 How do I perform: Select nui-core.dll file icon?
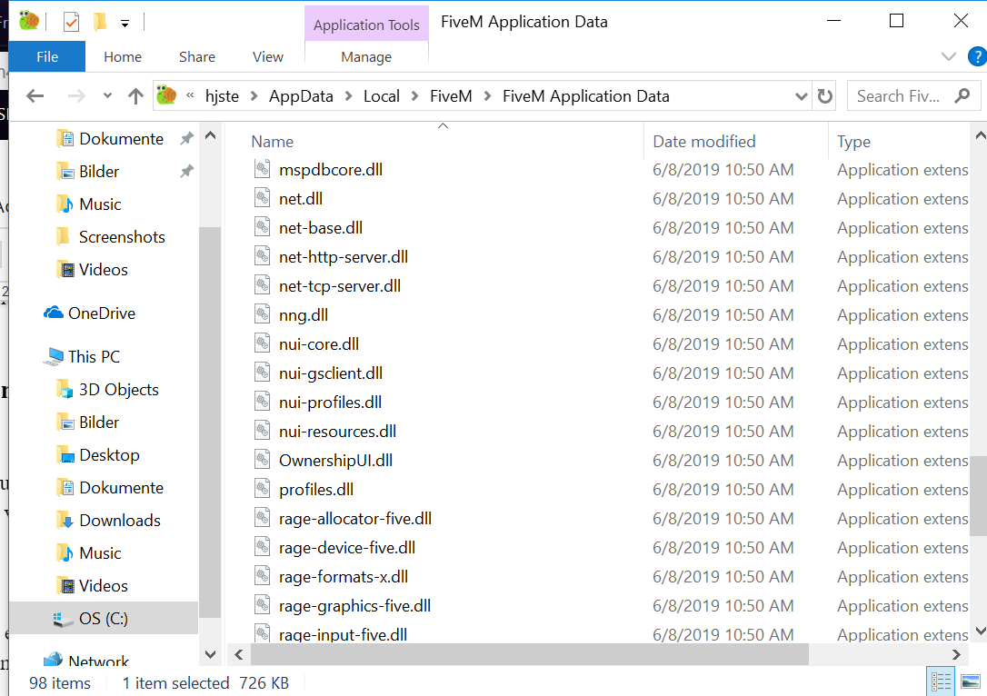(263, 343)
